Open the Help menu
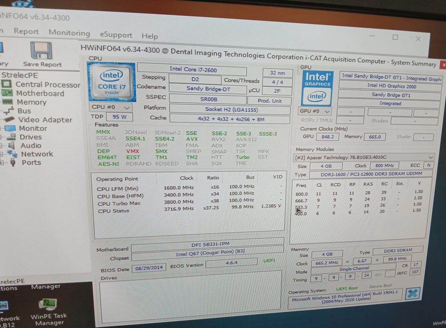 click(x=150, y=36)
